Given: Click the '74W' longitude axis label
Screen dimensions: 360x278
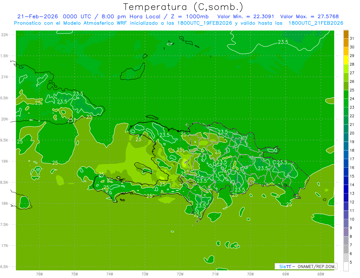Looking at the screenshot, I should coord(110,274).
